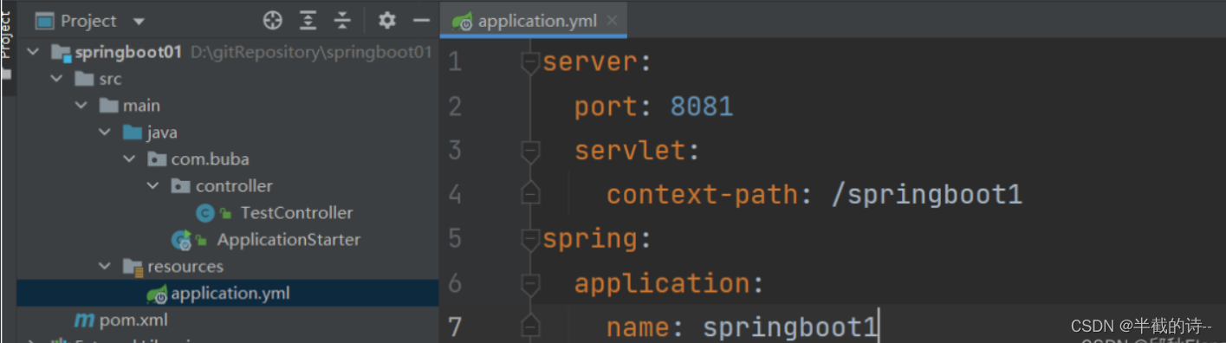
Task: Click the Expand All icon in Project toolbar
Action: [308, 21]
